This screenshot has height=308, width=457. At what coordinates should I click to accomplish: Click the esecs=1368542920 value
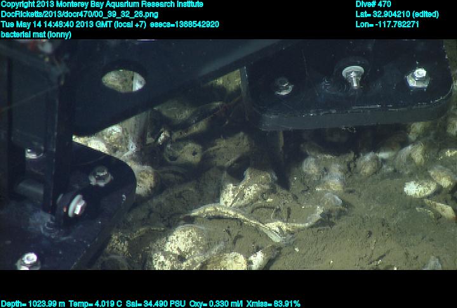[x=185, y=25]
